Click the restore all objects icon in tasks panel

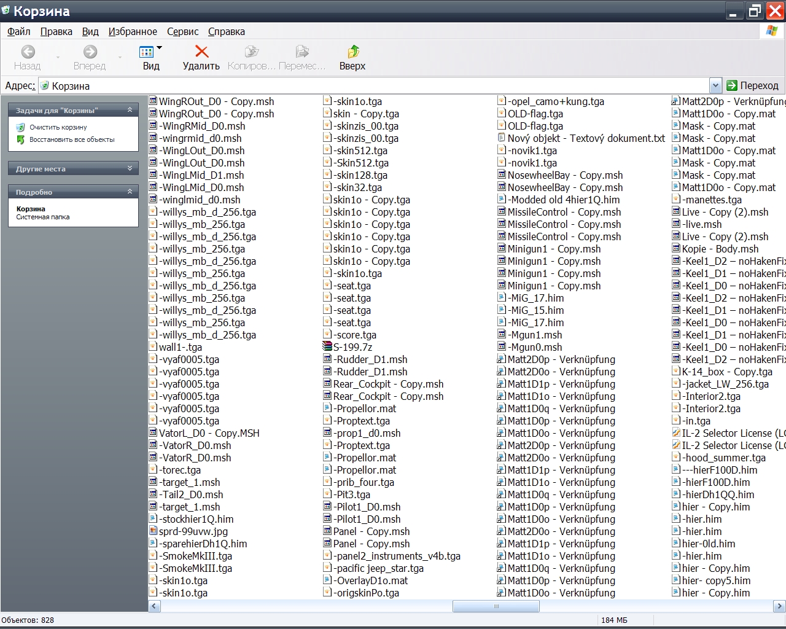point(20,139)
